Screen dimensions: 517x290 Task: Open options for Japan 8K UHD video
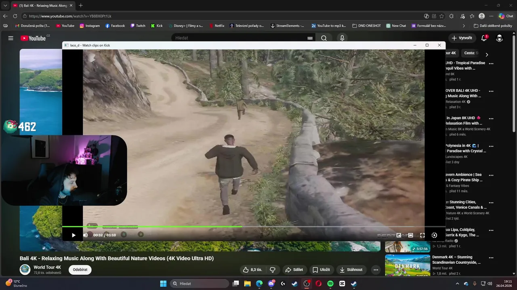point(491,119)
